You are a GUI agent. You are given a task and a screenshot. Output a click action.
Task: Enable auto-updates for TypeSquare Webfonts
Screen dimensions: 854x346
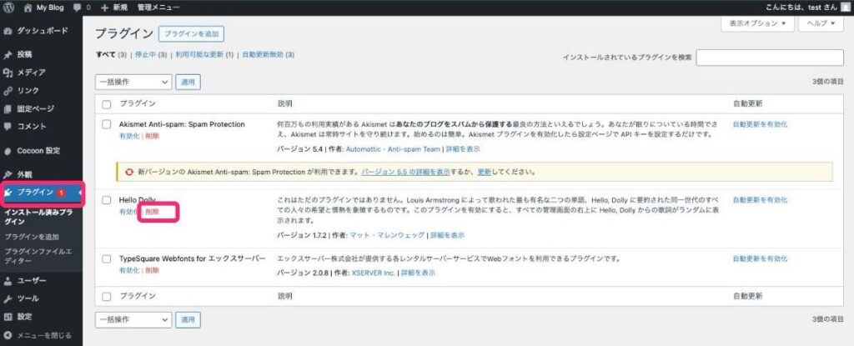pos(759,259)
